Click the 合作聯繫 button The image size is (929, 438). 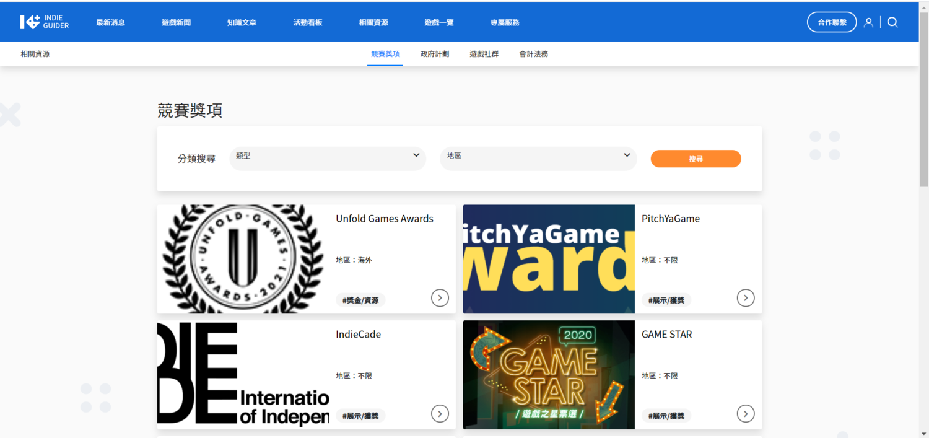point(832,22)
